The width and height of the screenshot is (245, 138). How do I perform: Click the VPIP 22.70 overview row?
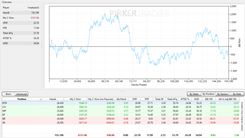tap(21, 23)
